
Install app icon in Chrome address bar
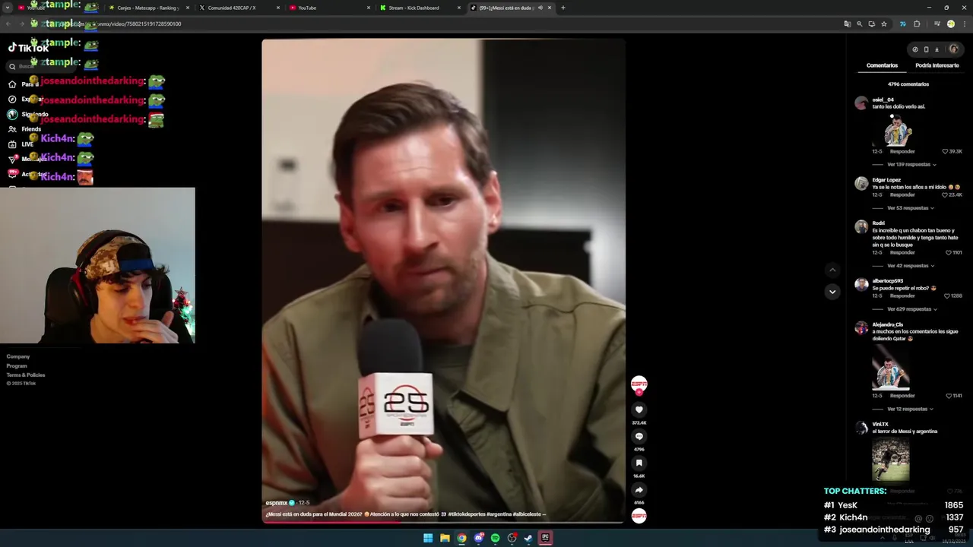[x=872, y=24]
